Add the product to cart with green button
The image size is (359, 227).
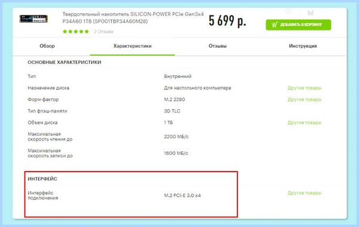[x=299, y=24]
